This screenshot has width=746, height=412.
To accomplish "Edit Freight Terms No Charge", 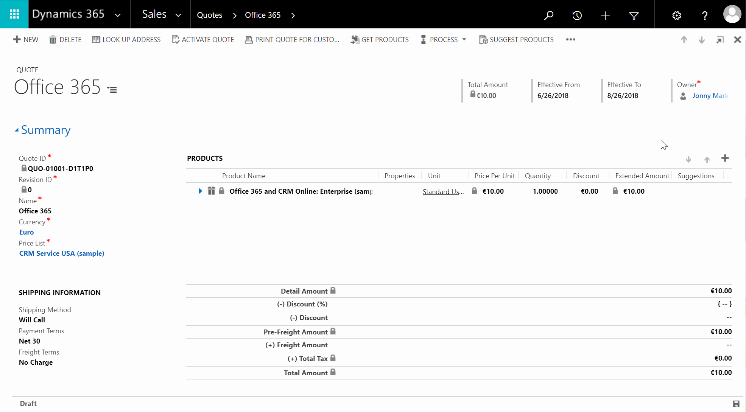I will click(x=36, y=362).
